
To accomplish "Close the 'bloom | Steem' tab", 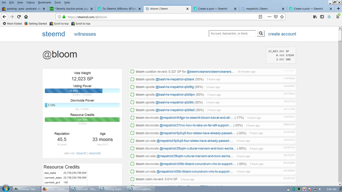I will pos(187,9).
